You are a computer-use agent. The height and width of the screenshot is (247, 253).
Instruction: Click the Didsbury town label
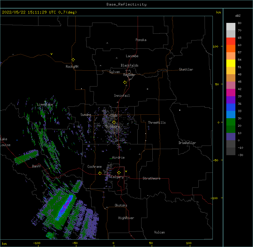[113, 126]
